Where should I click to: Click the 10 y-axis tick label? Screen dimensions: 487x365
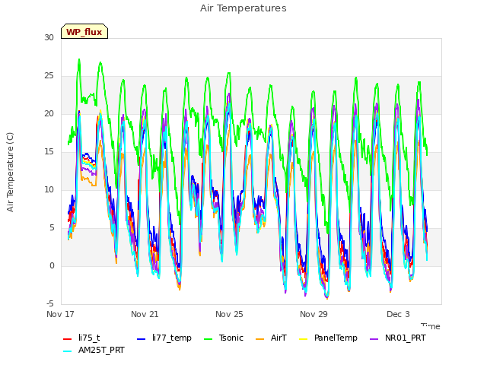pyautogui.click(x=49, y=189)
